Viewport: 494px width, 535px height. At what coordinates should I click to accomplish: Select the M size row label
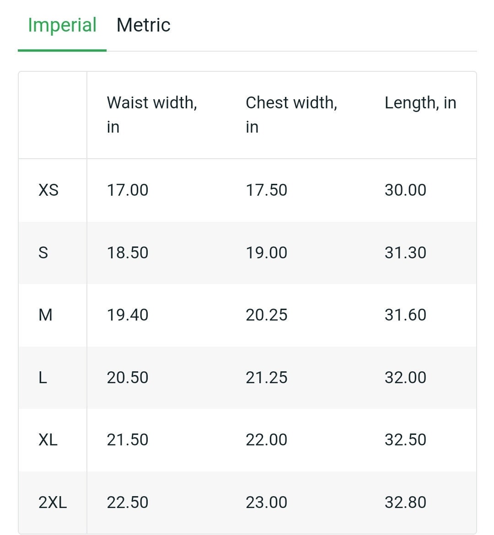[45, 315]
